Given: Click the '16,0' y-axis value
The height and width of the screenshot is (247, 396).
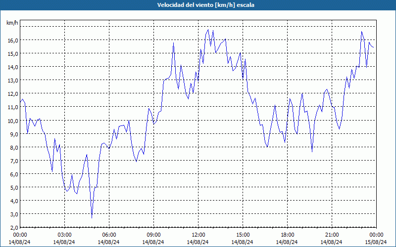Looking at the screenshot, I should pyautogui.click(x=13, y=41).
